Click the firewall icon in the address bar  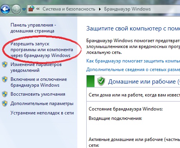pyautogui.click(x=31, y=9)
